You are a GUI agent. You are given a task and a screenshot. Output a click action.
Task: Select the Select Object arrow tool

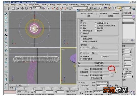point(5,8)
